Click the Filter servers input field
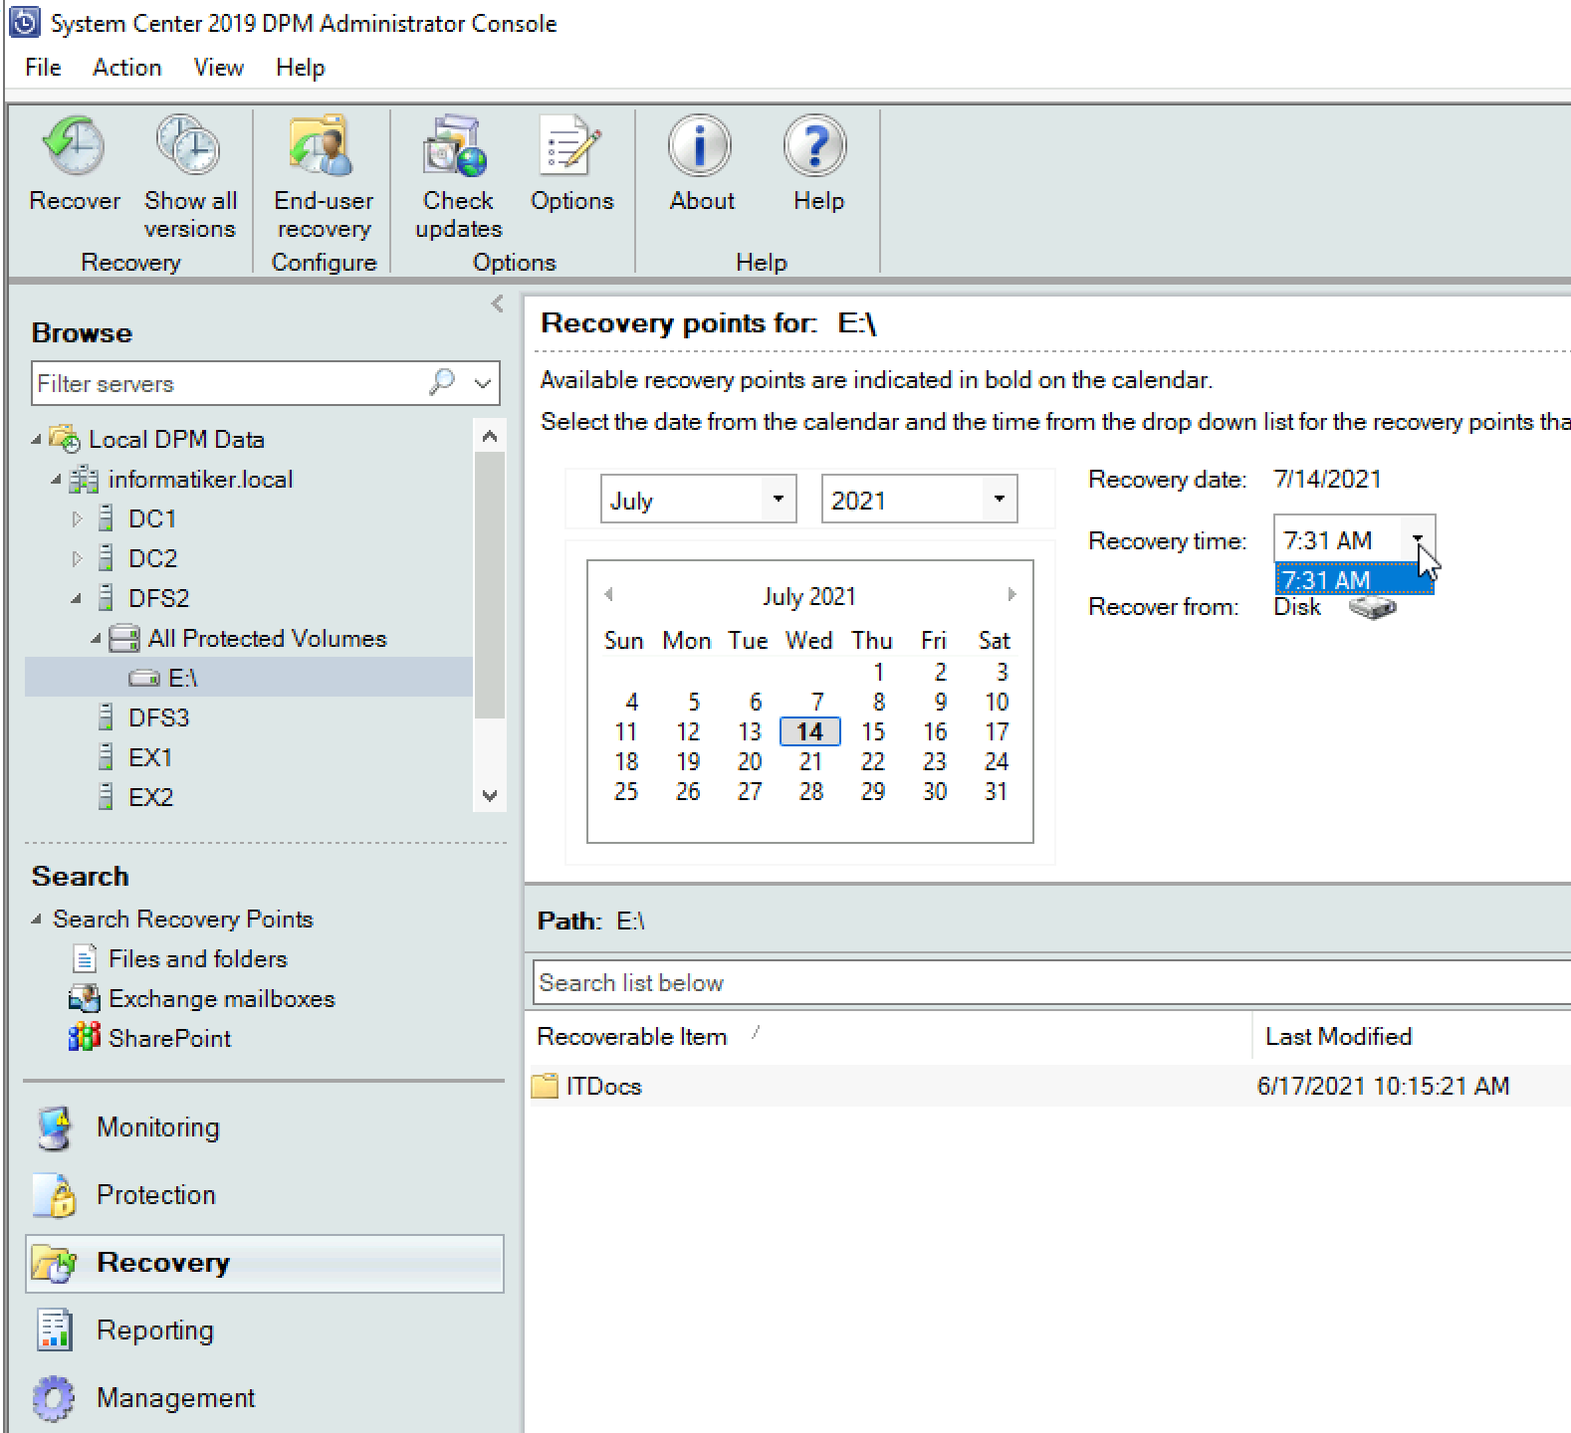Image resolution: width=1571 pixels, height=1433 pixels. tap(229, 383)
